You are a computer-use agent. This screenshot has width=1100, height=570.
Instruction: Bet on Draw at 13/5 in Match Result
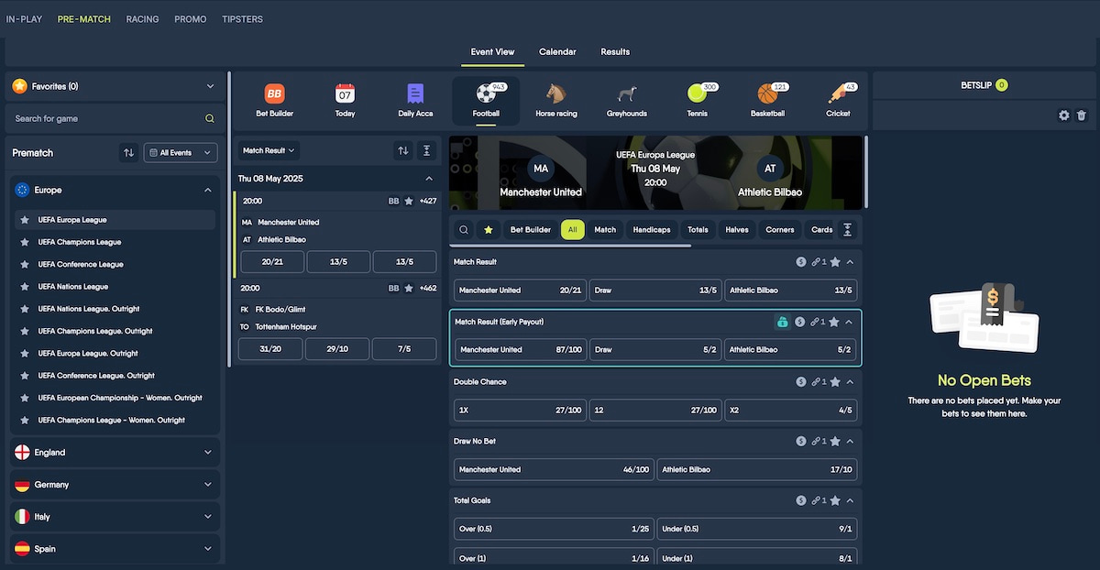[x=655, y=290]
